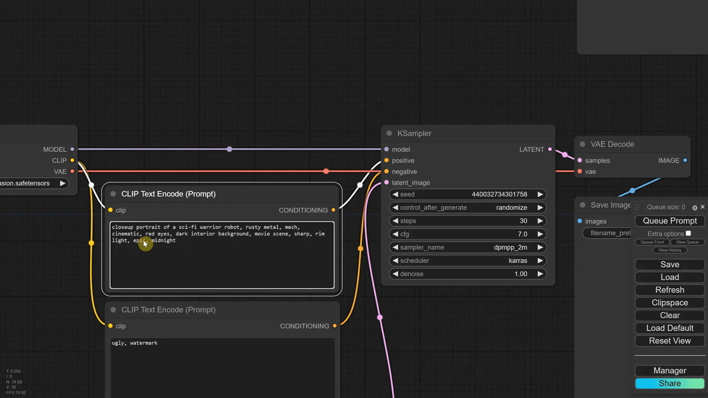Click the MODEL output port on the checkpoint loader
Viewport: 708px width, 398px height.
72,149
